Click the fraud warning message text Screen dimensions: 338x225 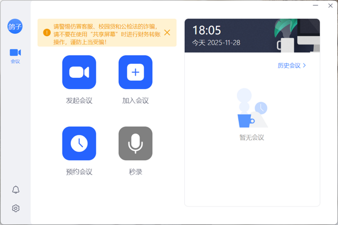pyautogui.click(x=107, y=34)
